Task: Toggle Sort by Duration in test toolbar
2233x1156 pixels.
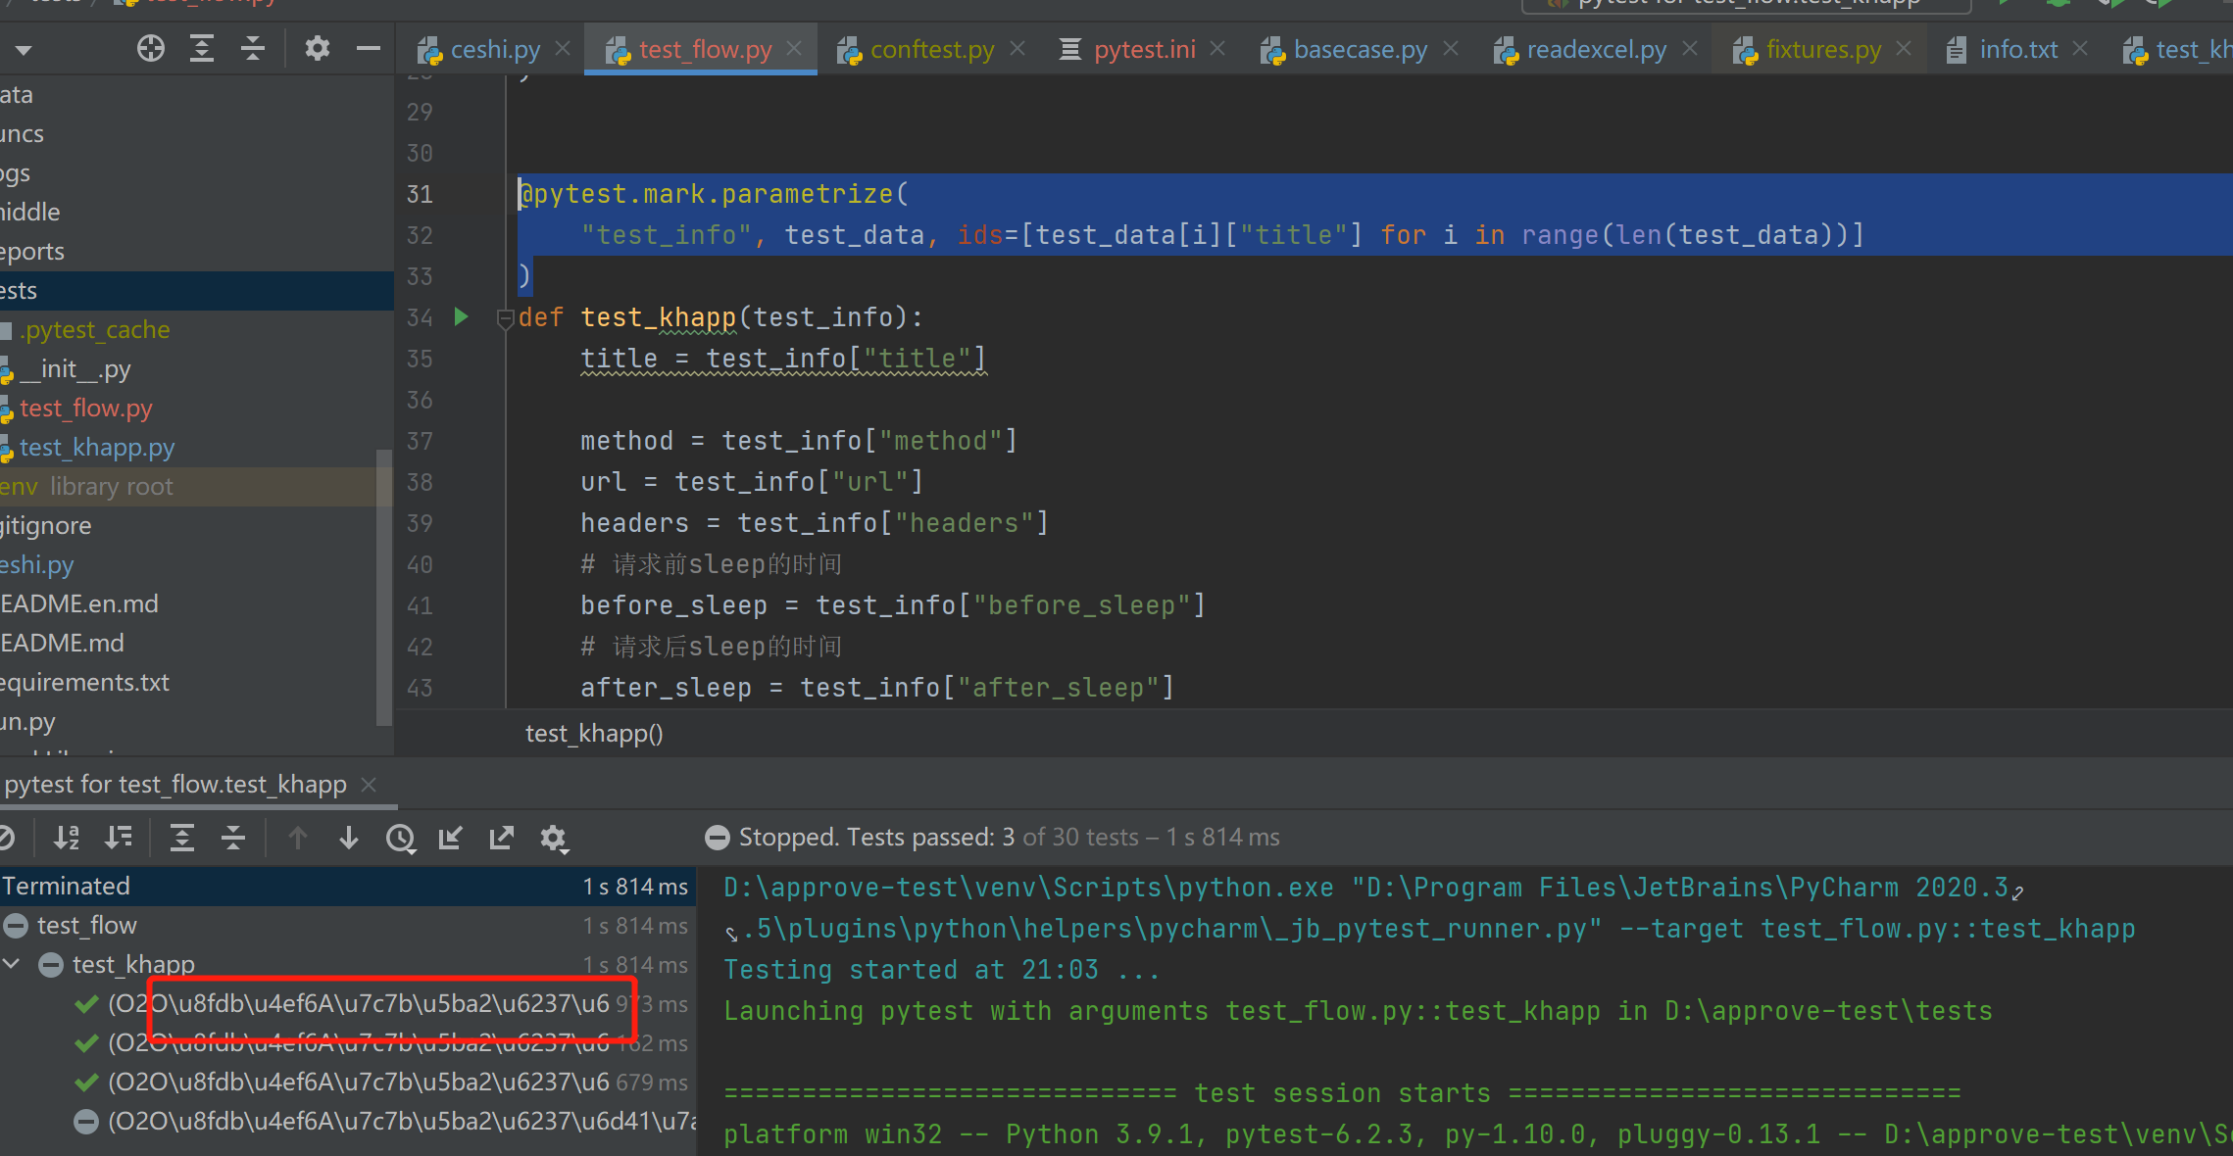Action: coord(119,838)
